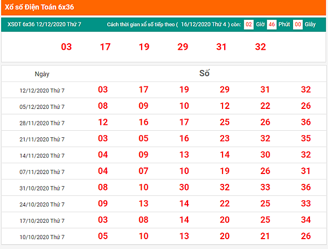The image size is (328, 249).
Task: Select the 12/12/2020 Thứ 7 date row
Action: click(164, 90)
